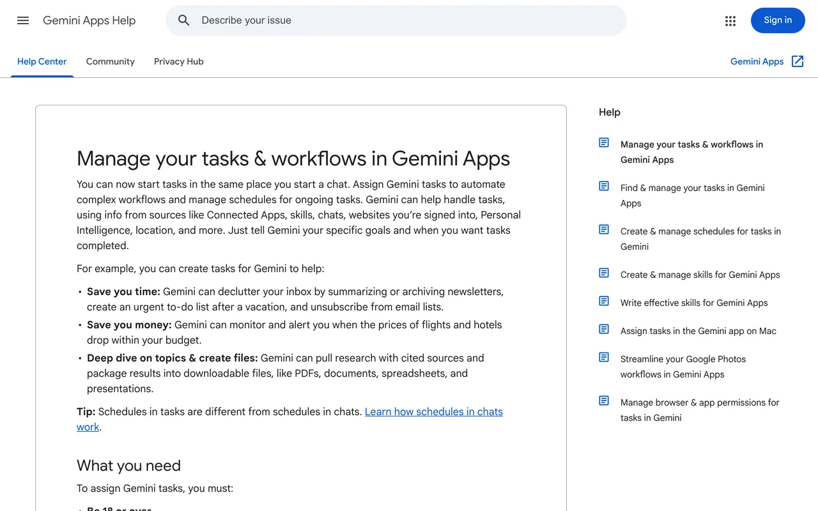Click document icon beside Streamline Google Photos workflows

pyautogui.click(x=604, y=357)
